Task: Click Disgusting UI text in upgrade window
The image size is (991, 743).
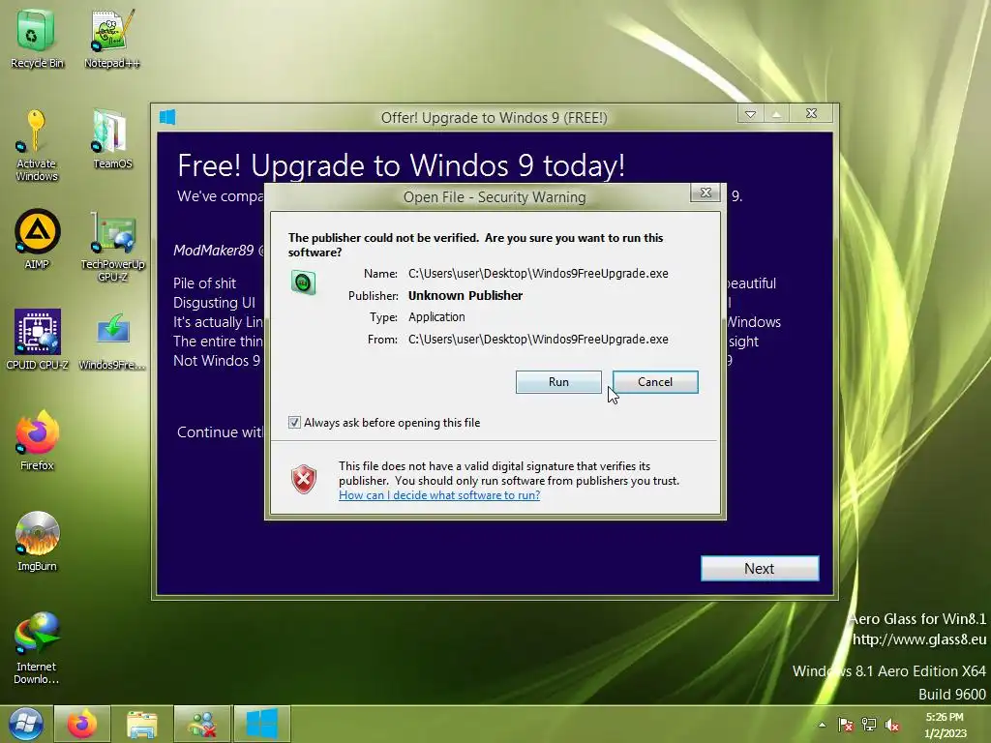Action: point(214,303)
